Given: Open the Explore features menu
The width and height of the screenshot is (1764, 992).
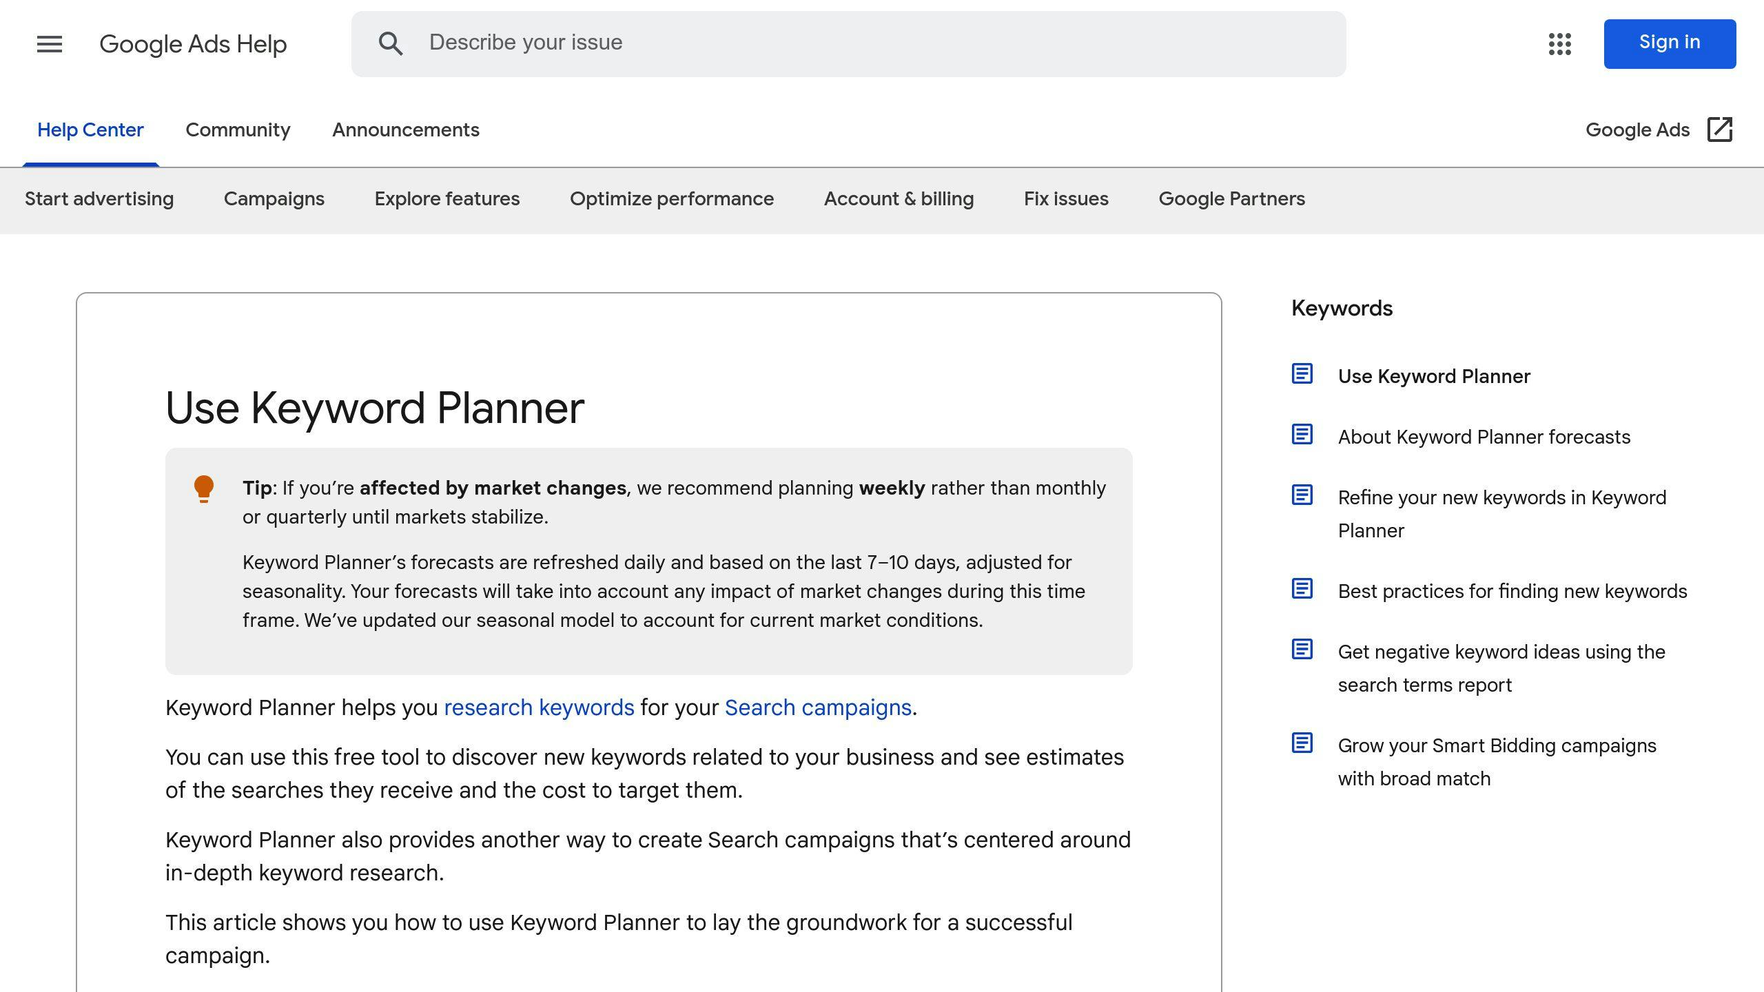Looking at the screenshot, I should 447,199.
